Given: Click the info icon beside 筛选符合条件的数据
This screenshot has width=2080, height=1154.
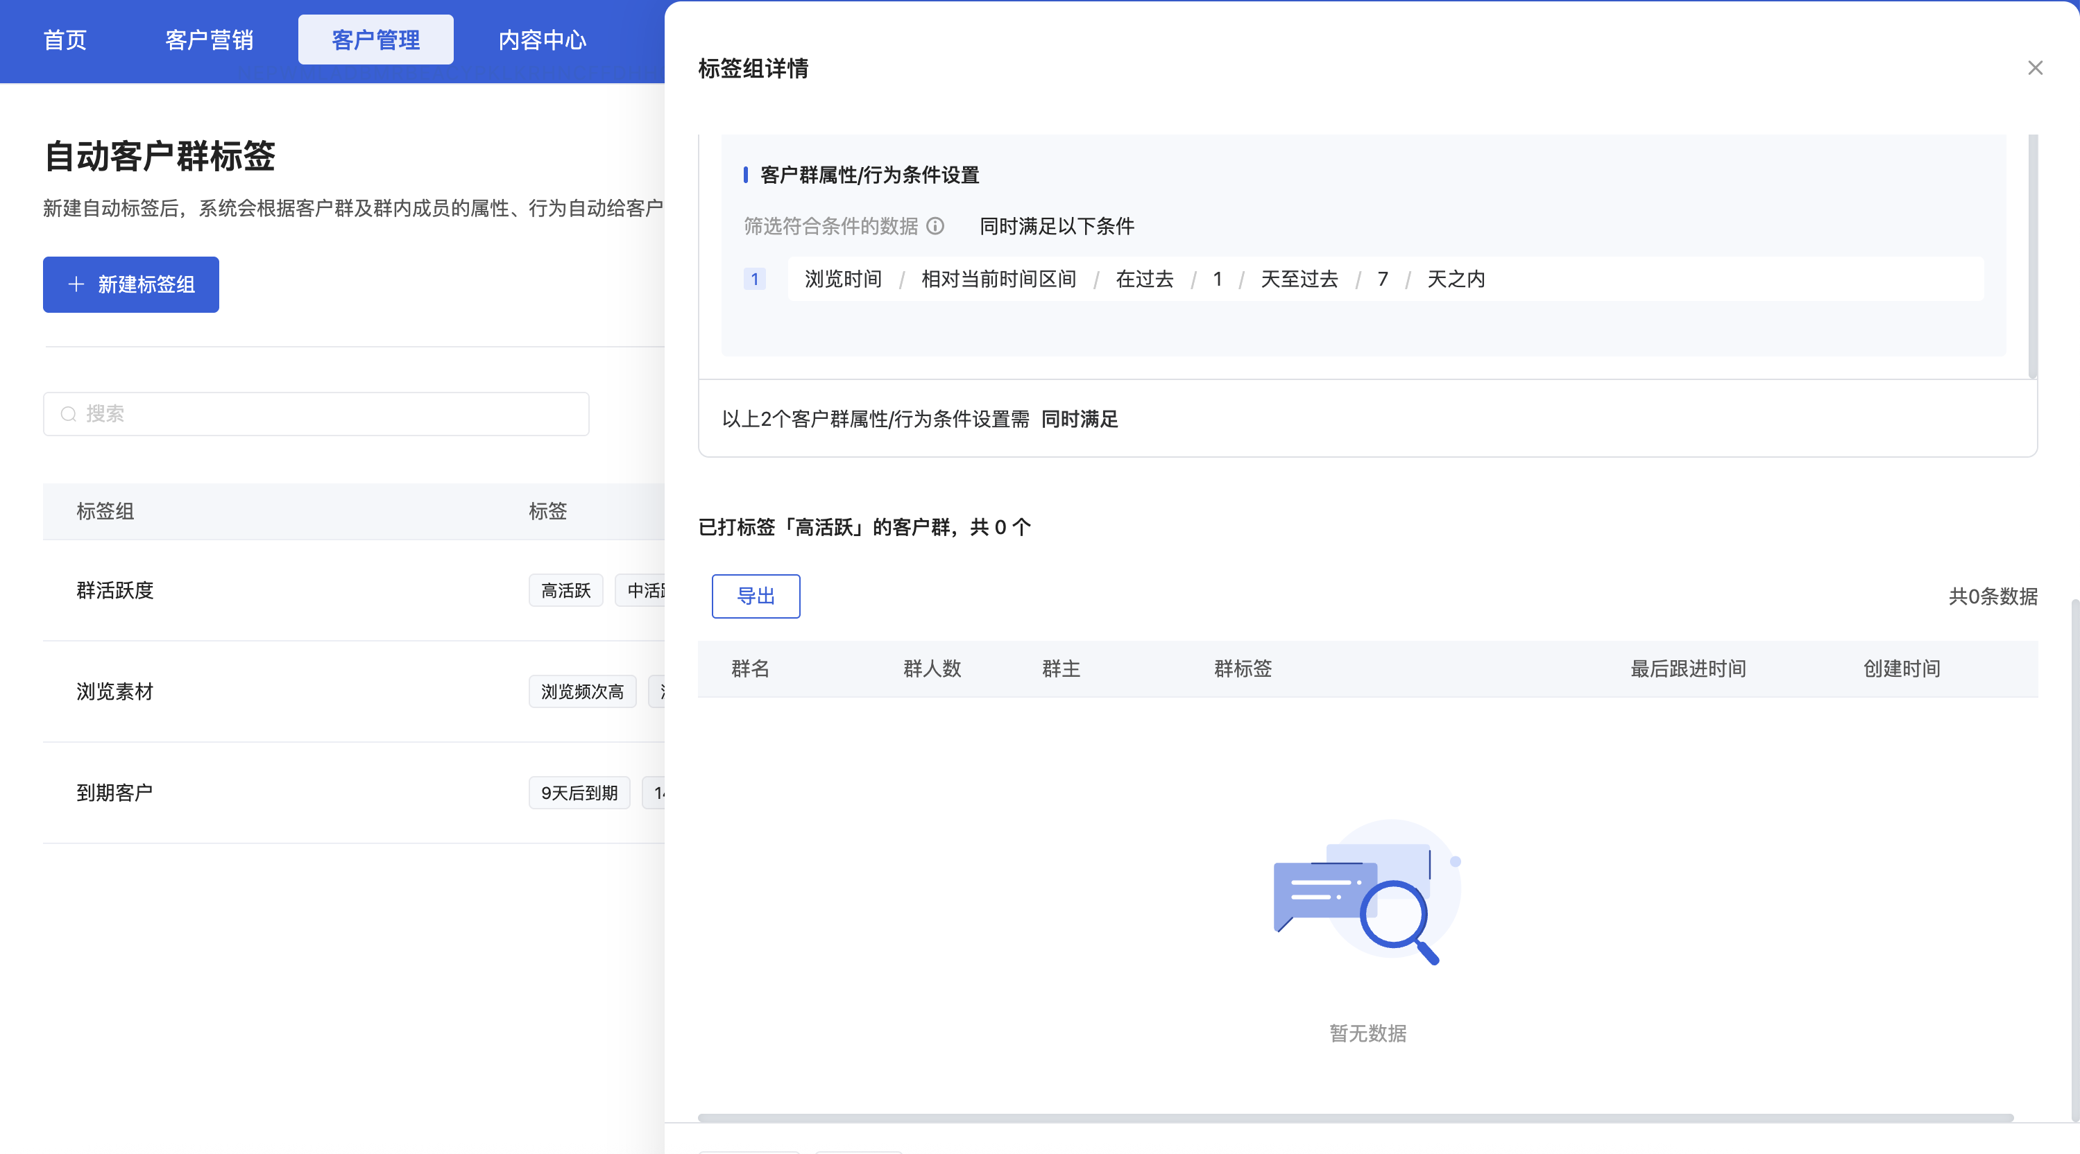Looking at the screenshot, I should [935, 226].
